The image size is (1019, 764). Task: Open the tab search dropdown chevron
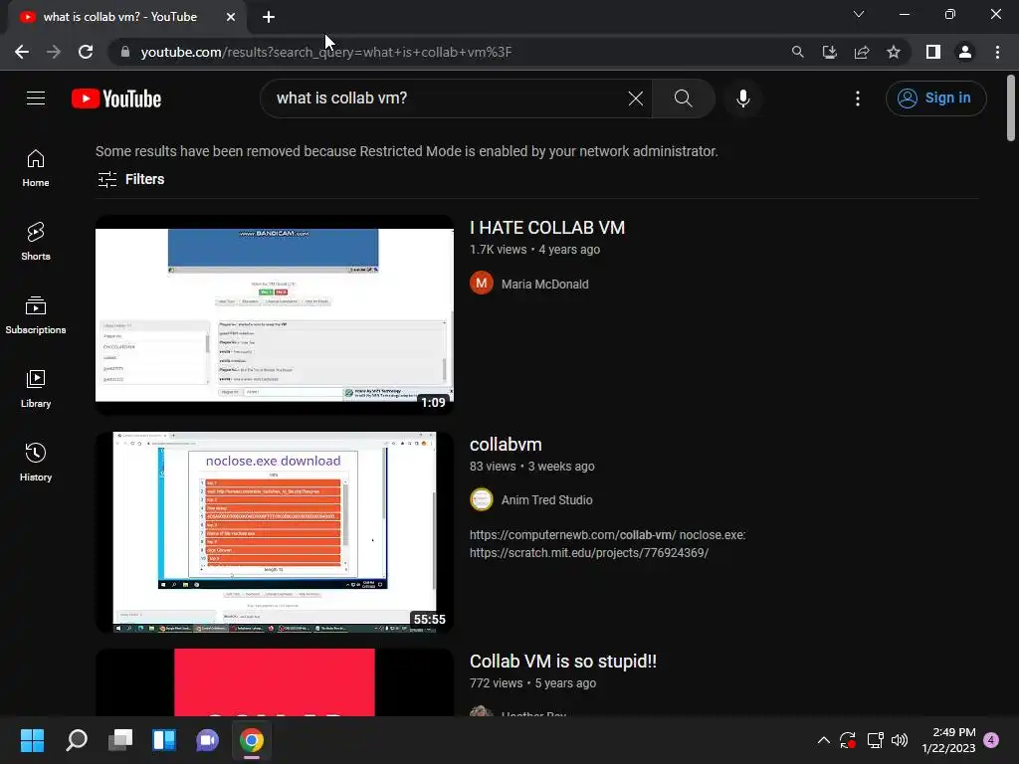859,14
